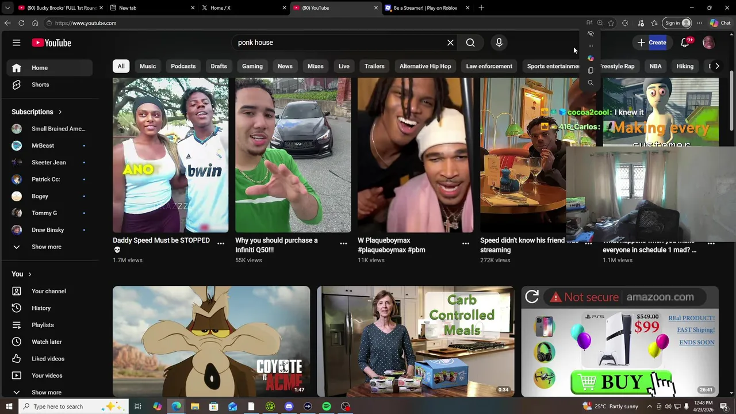Open Discord from the taskbar
The width and height of the screenshot is (736, 414).
click(x=289, y=407)
